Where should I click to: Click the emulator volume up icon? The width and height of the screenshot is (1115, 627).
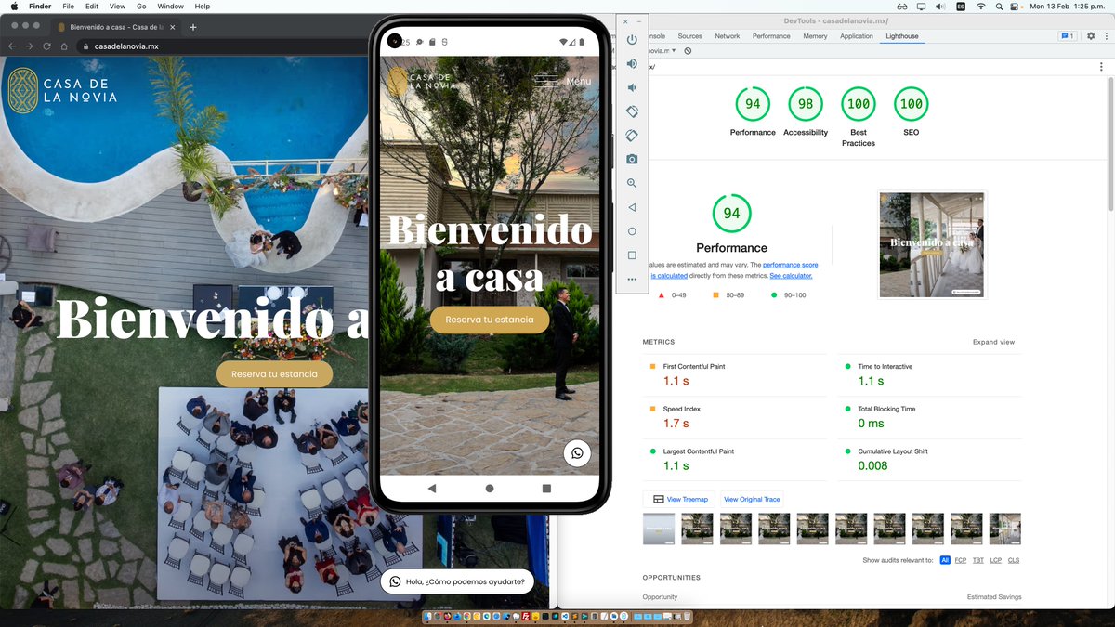click(x=632, y=63)
